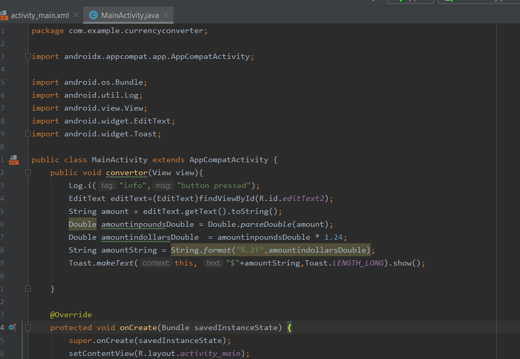The width and height of the screenshot is (520, 359).
Task: Close the MainActivity.java tab
Action: pos(165,15)
